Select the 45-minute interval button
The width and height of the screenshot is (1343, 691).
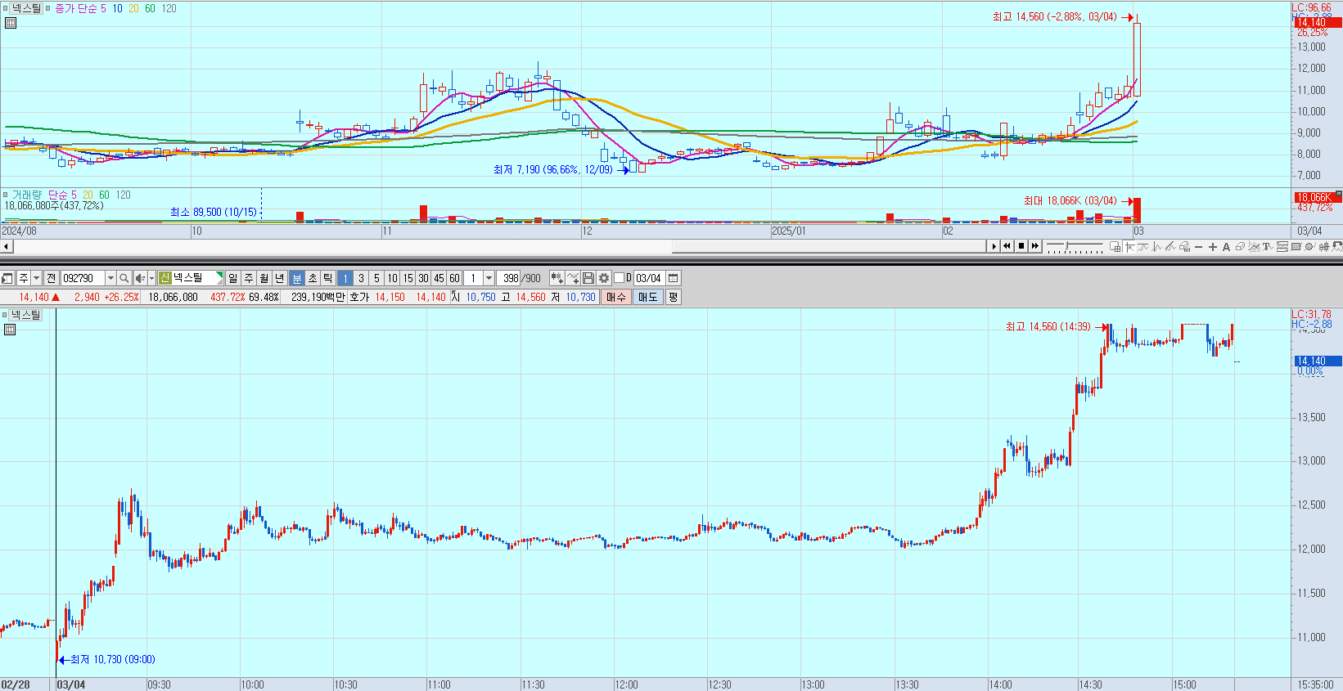pyautogui.click(x=439, y=278)
